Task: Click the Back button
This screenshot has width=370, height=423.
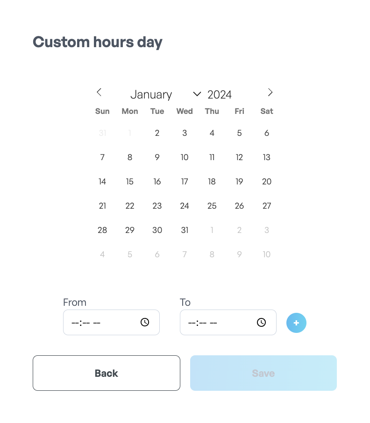Action: (x=107, y=373)
